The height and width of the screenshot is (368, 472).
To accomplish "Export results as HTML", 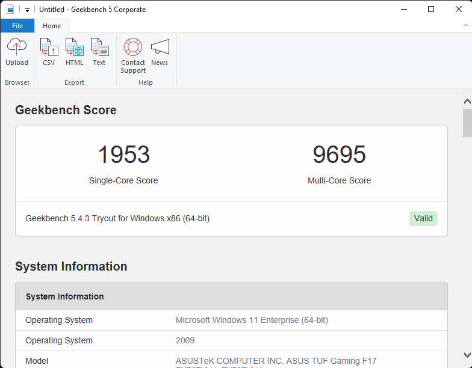I will tap(75, 52).
